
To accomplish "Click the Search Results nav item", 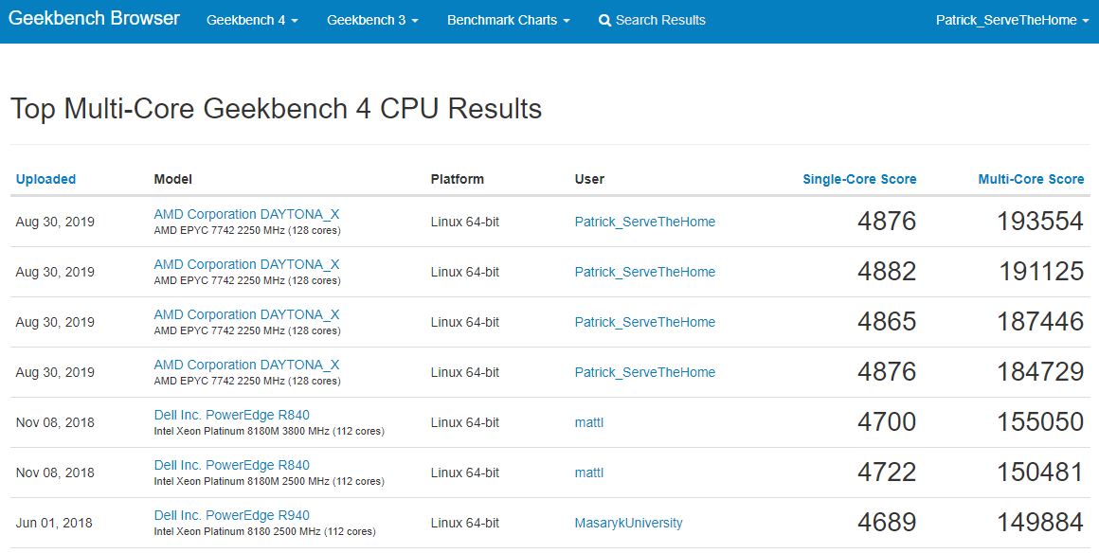I will click(660, 20).
